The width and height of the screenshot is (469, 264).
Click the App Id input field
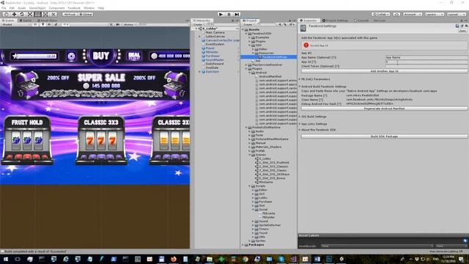click(426, 62)
